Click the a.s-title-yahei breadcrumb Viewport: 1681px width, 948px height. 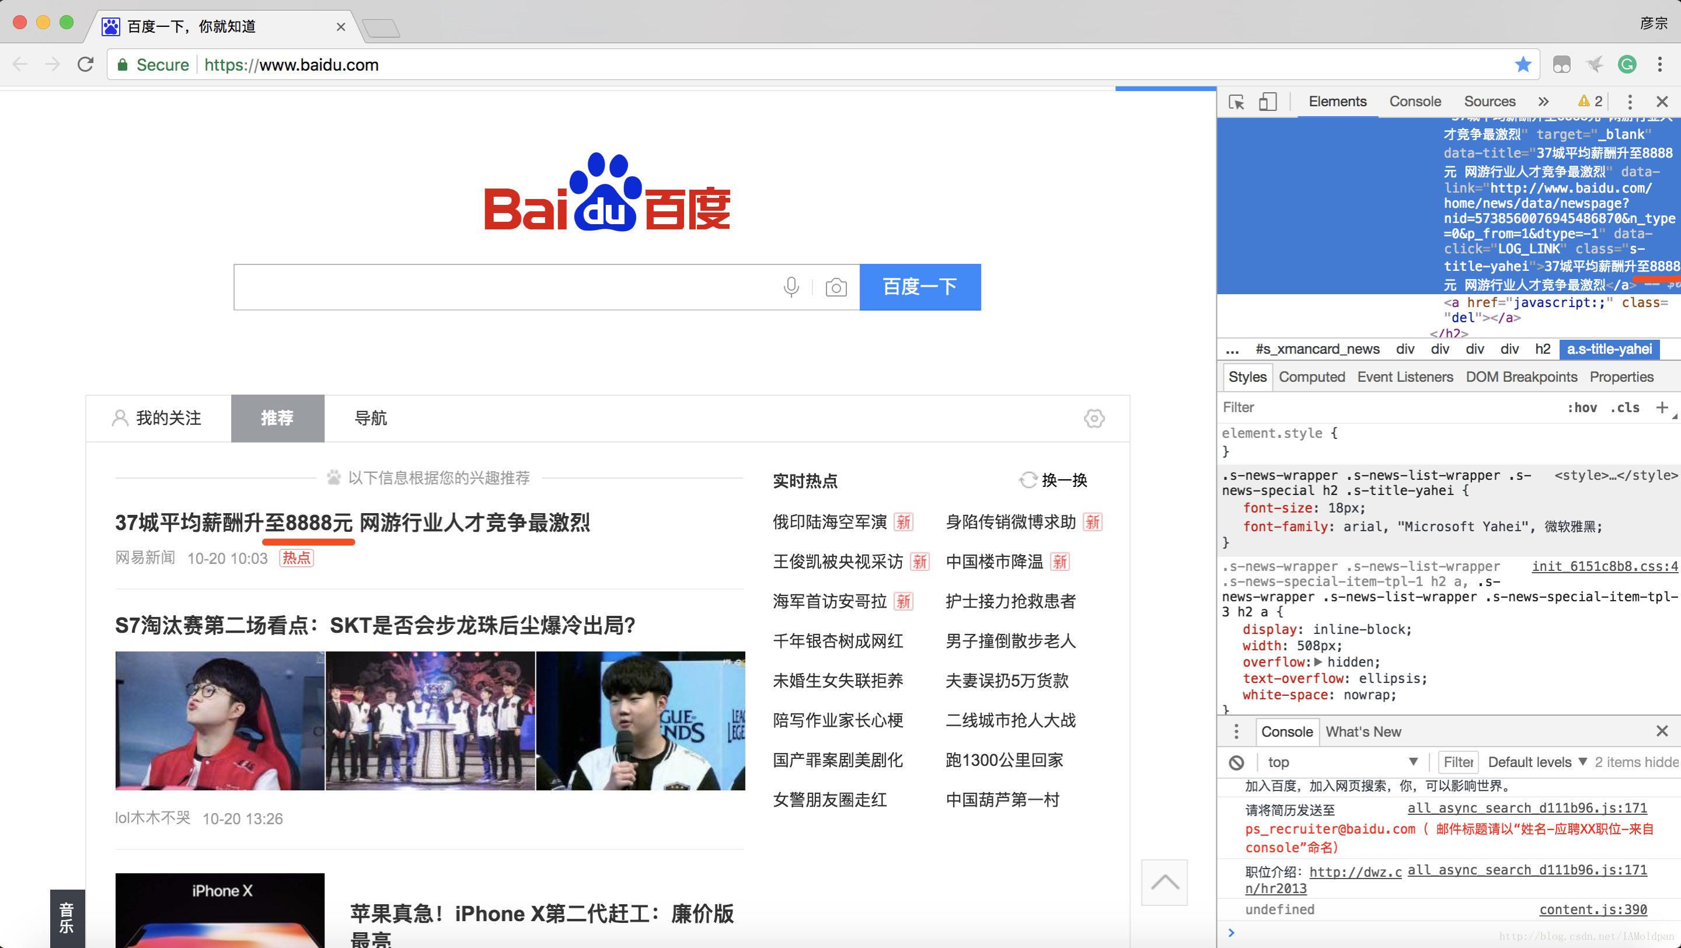pos(1609,350)
